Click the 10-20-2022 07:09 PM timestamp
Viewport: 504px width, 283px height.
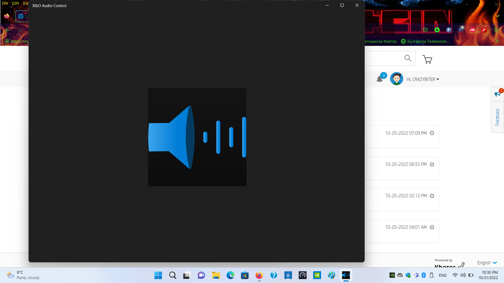coord(406,133)
